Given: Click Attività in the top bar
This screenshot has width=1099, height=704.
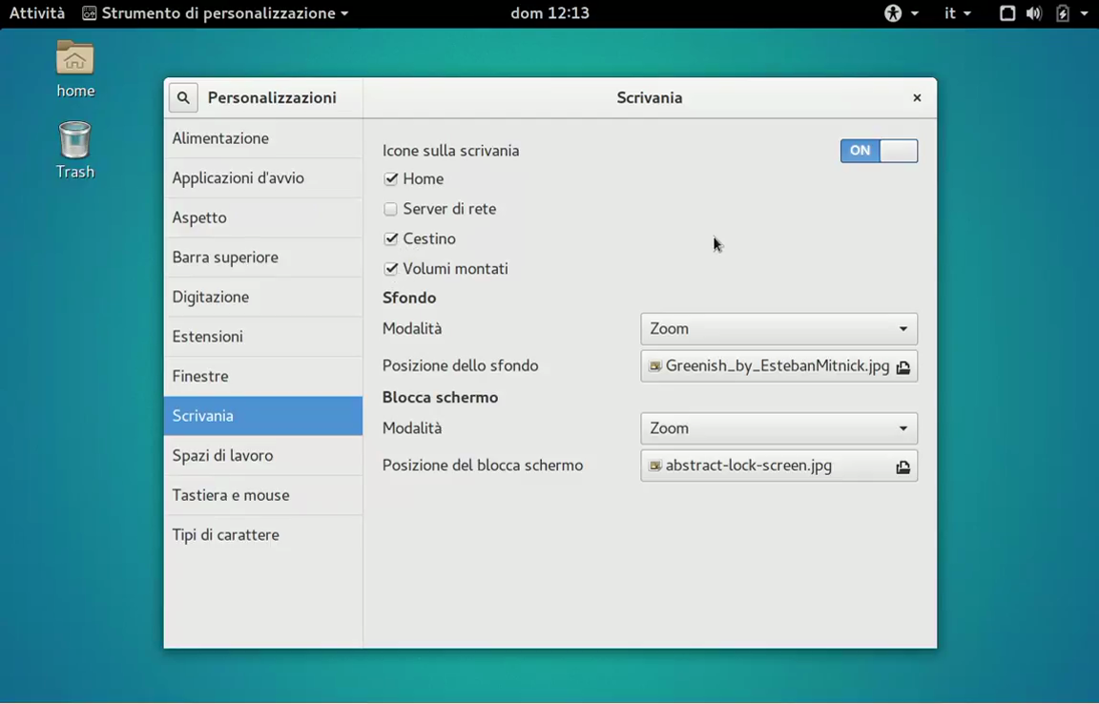Looking at the screenshot, I should pyautogui.click(x=37, y=13).
